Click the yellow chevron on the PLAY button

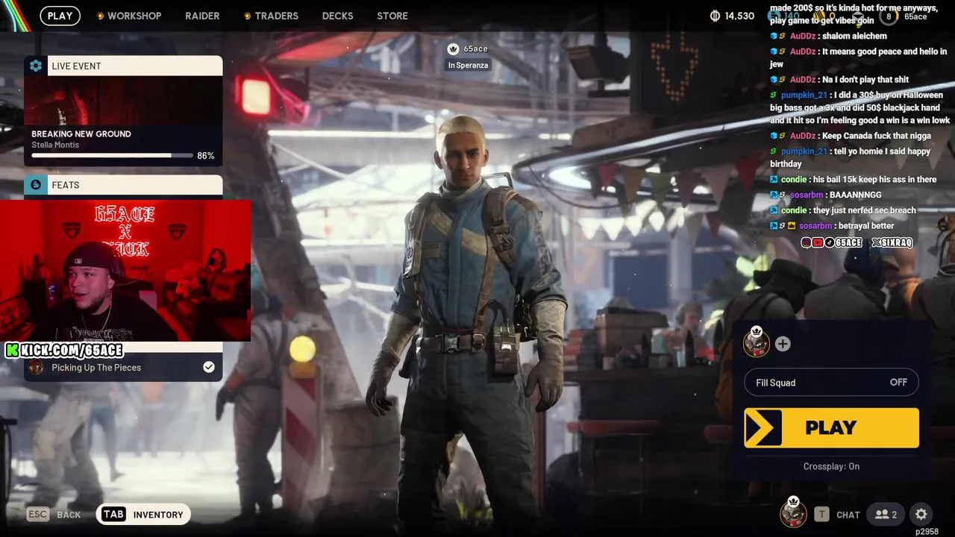[763, 428]
